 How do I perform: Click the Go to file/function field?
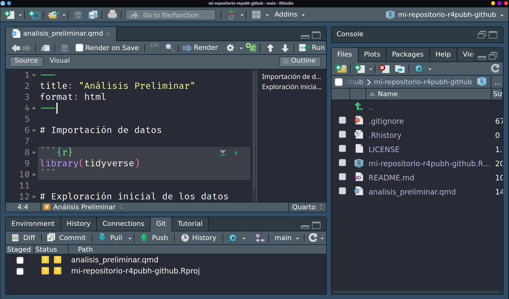point(171,15)
